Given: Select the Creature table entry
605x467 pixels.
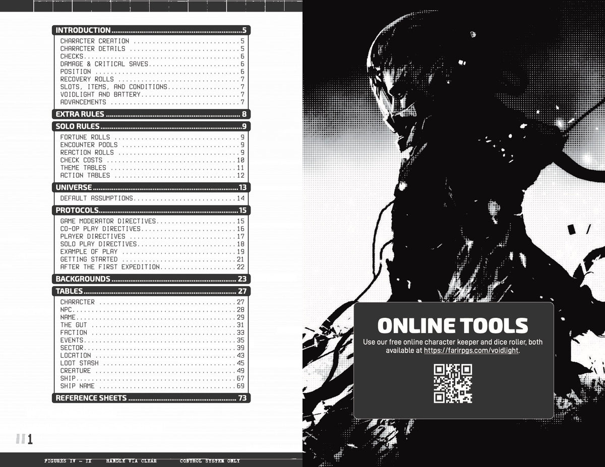Looking at the screenshot, I should pos(152,371).
